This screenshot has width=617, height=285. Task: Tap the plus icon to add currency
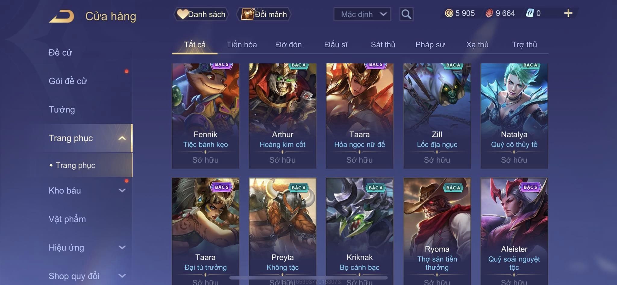click(568, 13)
